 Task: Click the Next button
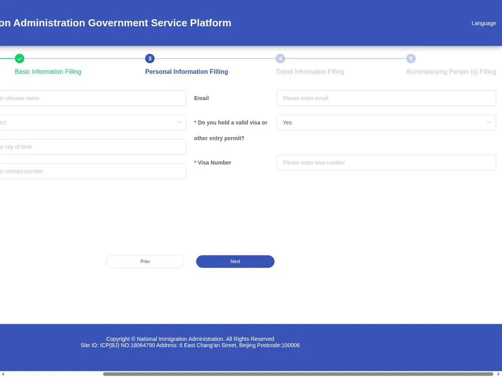[x=235, y=261]
